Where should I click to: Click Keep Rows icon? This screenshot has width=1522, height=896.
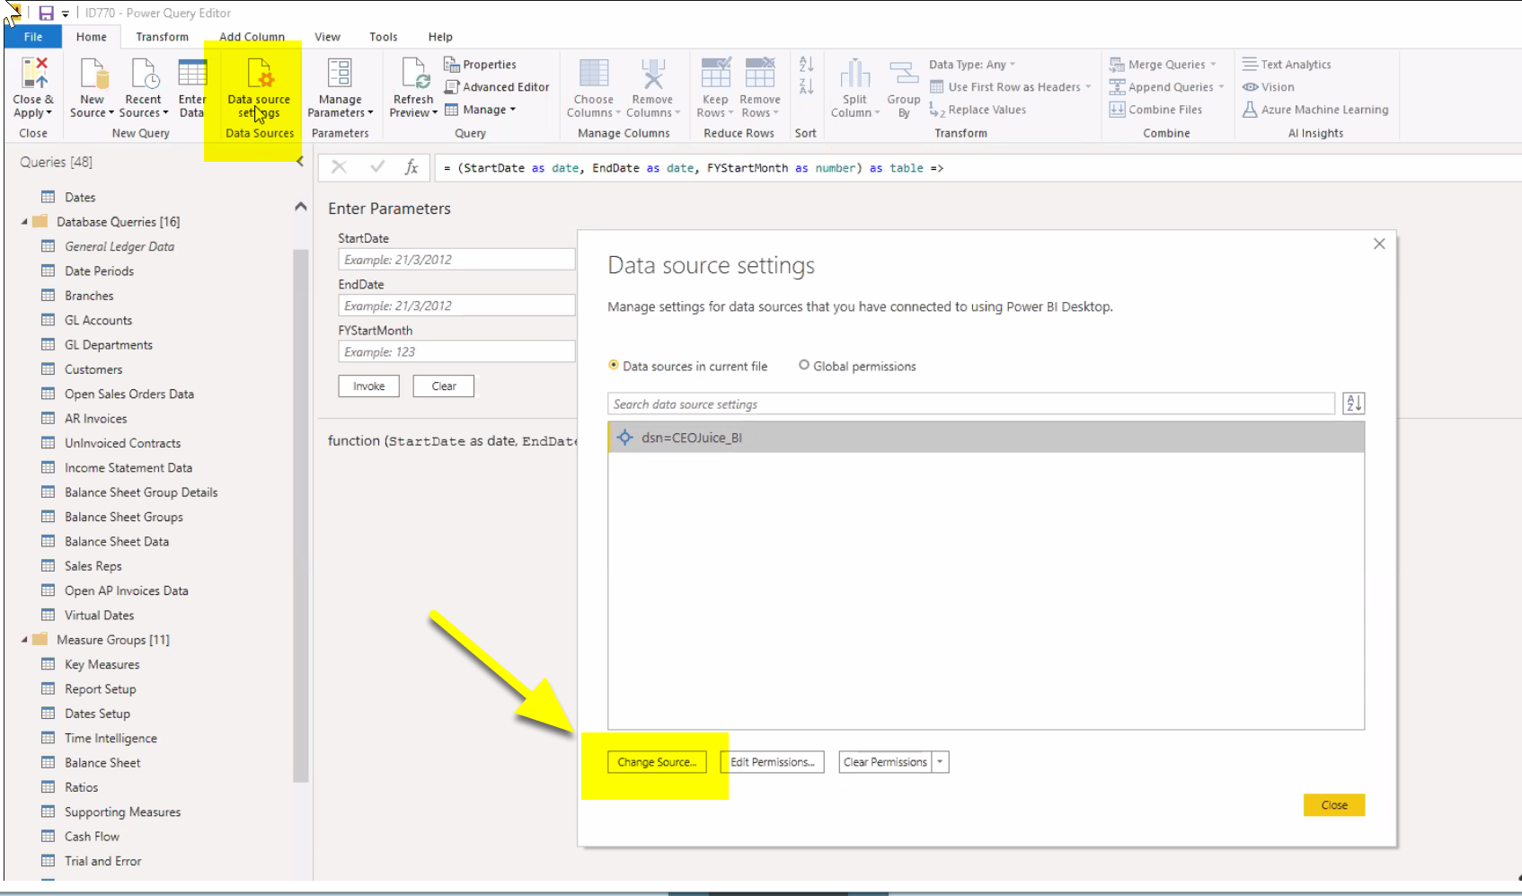(x=716, y=73)
